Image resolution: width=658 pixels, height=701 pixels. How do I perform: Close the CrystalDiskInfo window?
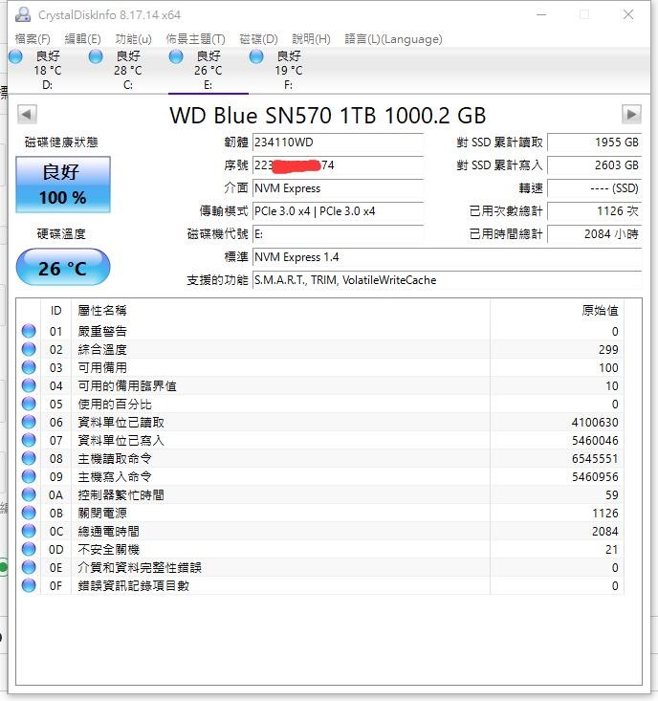pos(628,14)
